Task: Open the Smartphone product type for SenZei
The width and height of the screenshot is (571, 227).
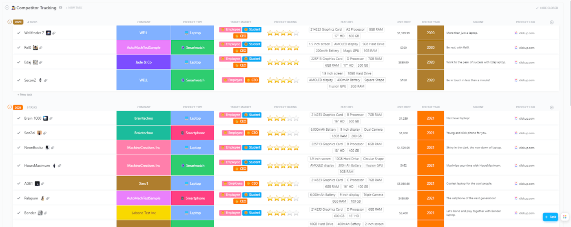Action: (193, 133)
